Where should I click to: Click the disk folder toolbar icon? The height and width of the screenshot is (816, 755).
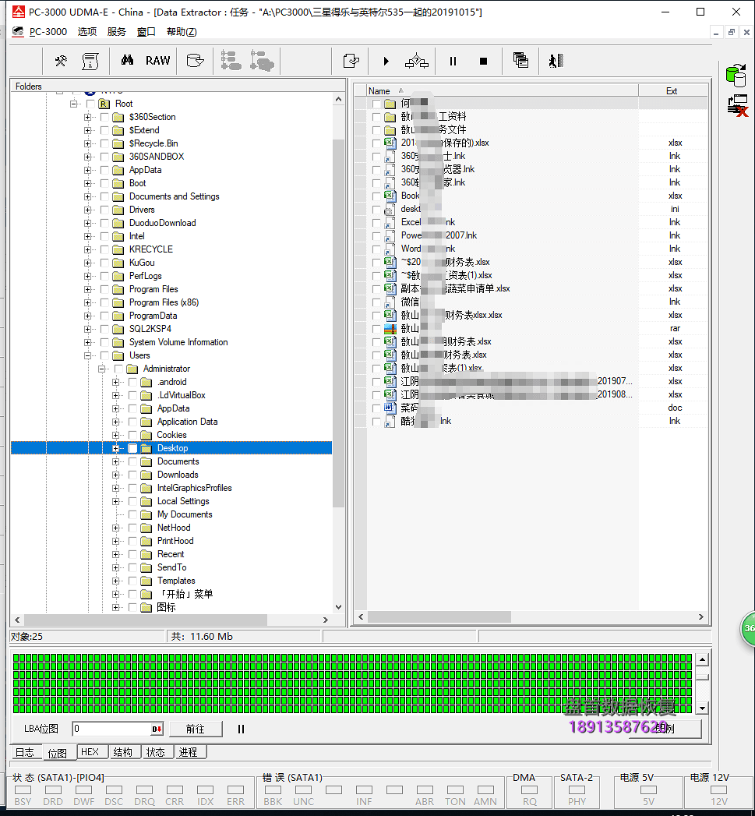pos(195,61)
